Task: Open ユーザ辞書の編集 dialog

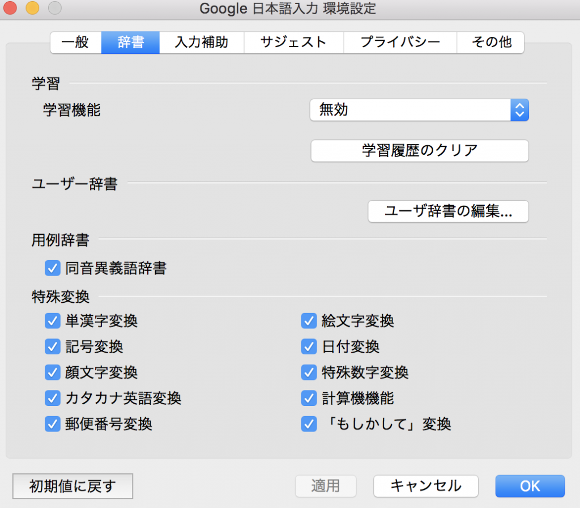Action: coord(448,211)
